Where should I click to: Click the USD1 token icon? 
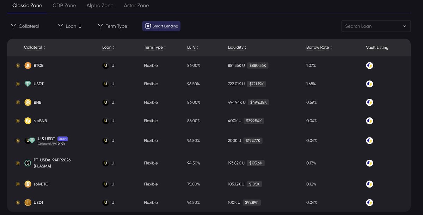tap(28, 202)
